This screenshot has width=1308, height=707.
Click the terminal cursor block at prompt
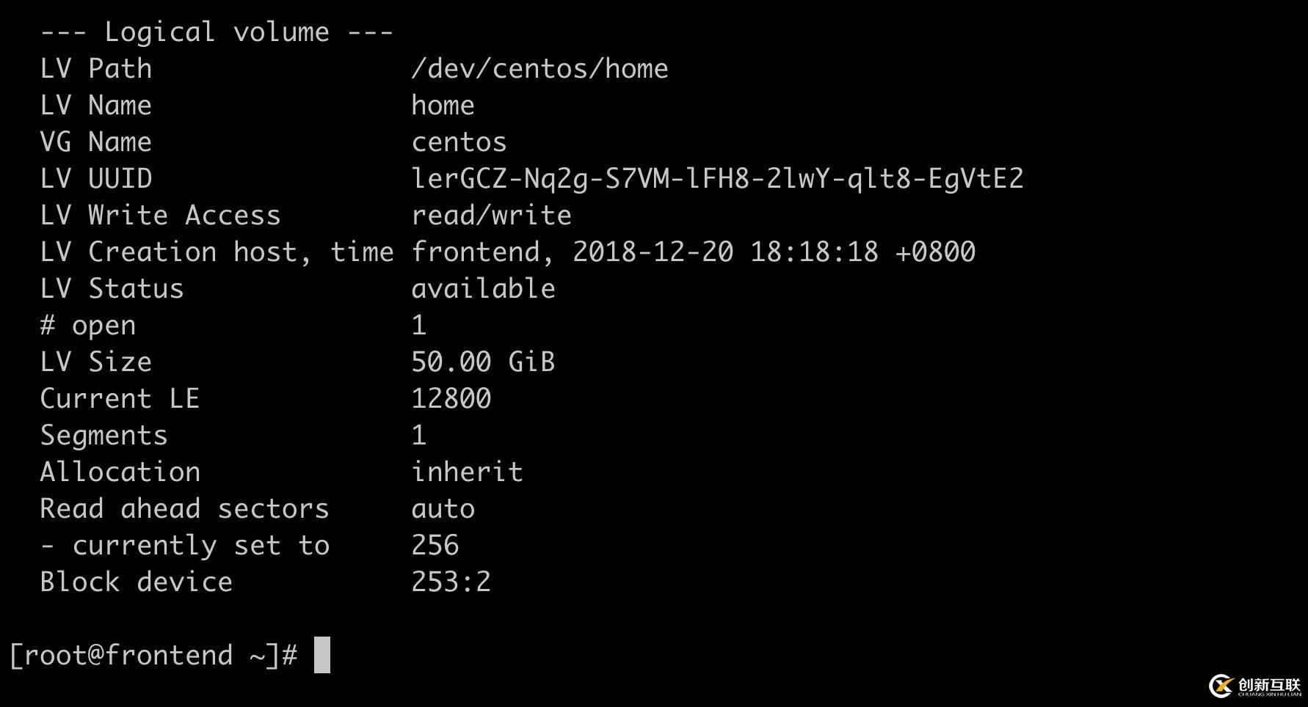(322, 655)
